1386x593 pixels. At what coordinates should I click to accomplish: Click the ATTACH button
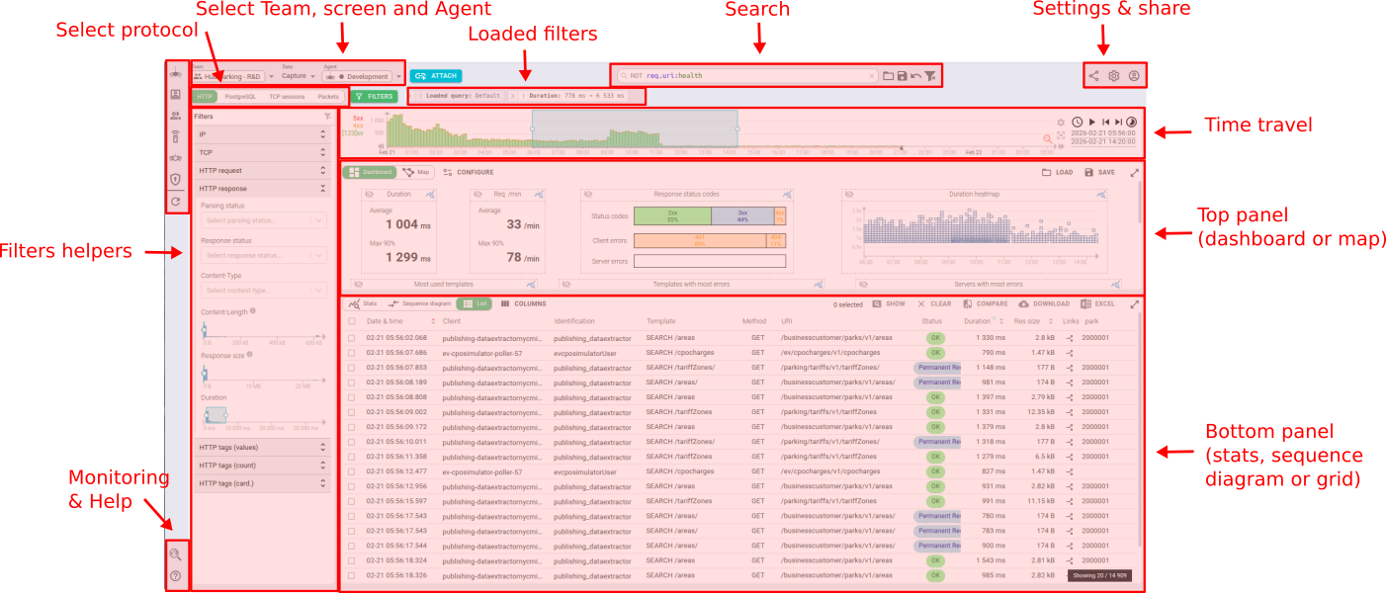click(436, 75)
